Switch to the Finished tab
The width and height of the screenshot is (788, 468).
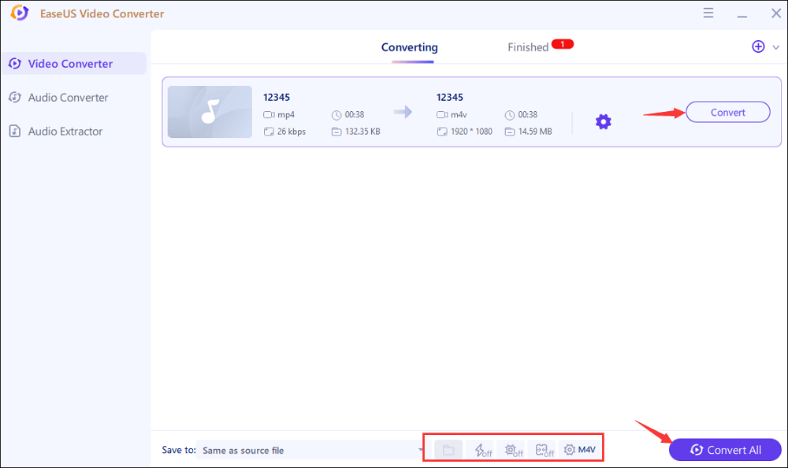point(528,47)
